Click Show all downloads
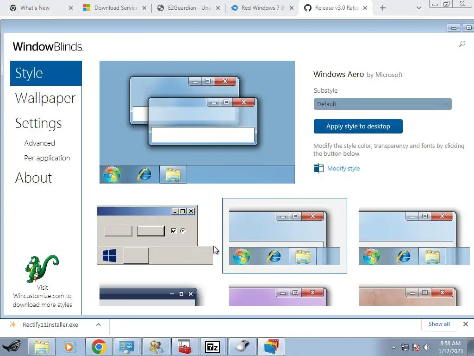The width and height of the screenshot is (474, 356). (x=439, y=324)
